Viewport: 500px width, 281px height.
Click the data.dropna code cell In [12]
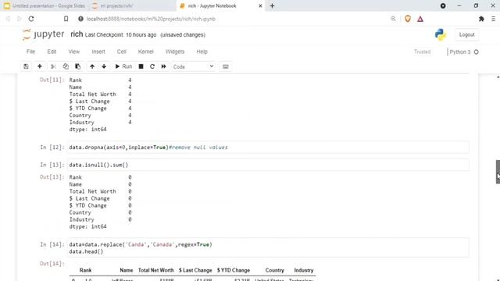pos(268,148)
